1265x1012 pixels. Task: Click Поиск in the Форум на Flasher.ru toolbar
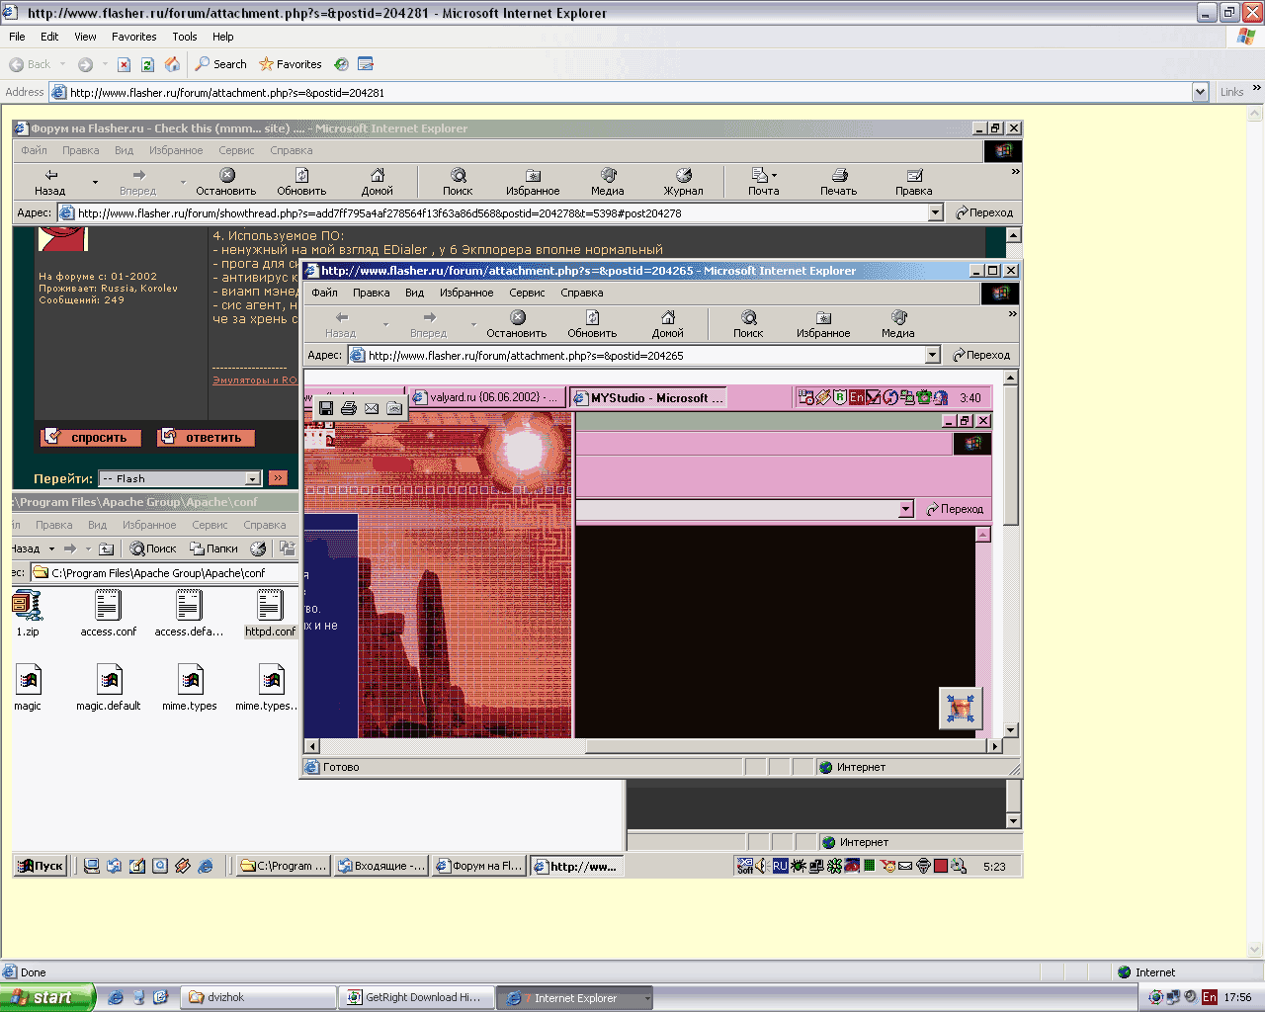click(458, 182)
